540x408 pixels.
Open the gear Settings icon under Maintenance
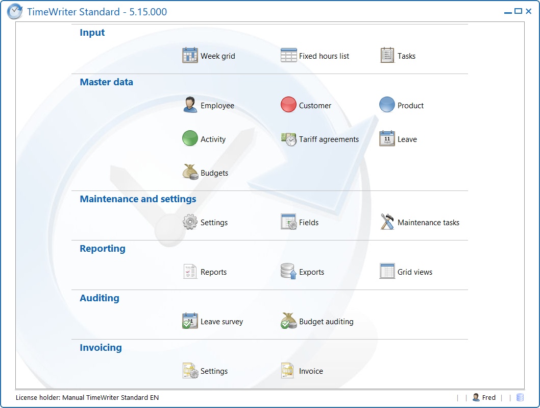[x=190, y=222]
